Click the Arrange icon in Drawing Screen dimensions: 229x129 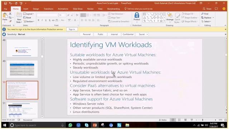(170, 15)
